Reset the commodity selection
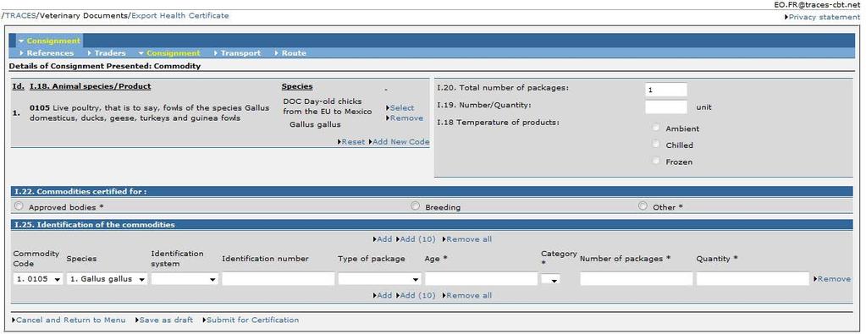Viewport: 866px width, 334px height. click(353, 142)
